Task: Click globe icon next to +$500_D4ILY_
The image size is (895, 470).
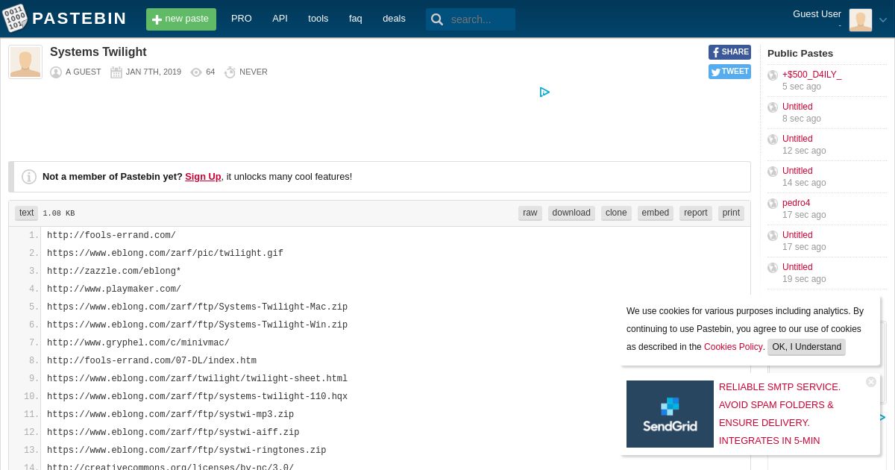Action: click(773, 75)
